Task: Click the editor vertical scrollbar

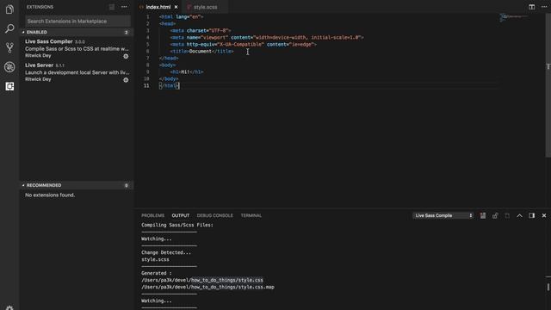Action: 548,84
